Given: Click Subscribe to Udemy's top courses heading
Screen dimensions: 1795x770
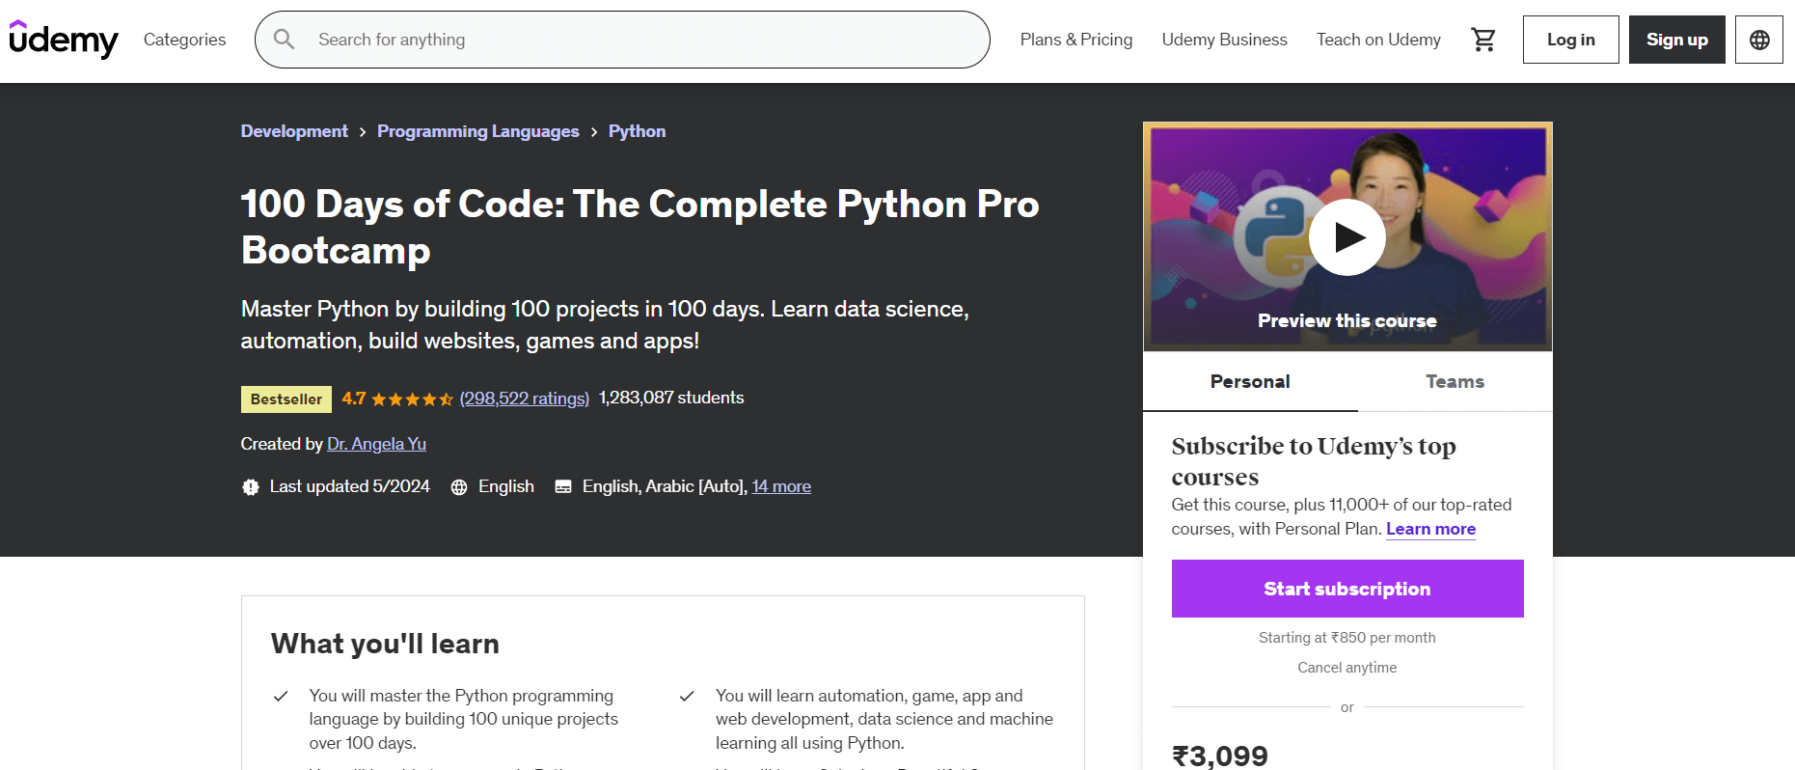Looking at the screenshot, I should pos(1314,461).
